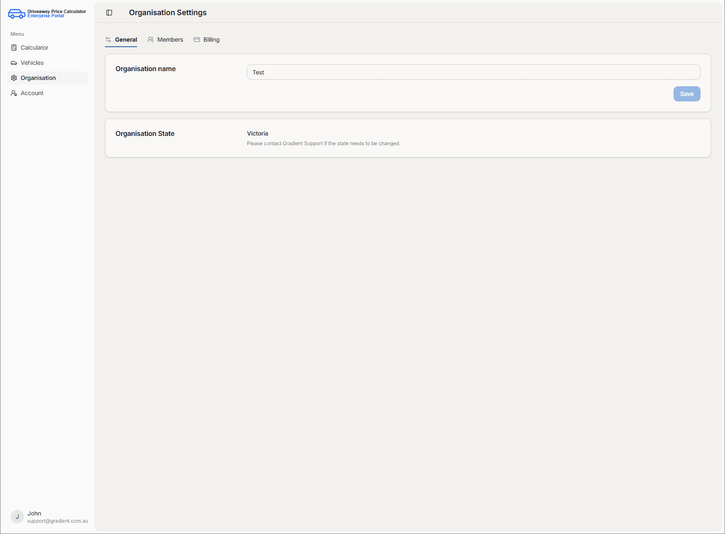Click the Billing tab card icon
Image resolution: width=725 pixels, height=534 pixels.
tap(197, 40)
